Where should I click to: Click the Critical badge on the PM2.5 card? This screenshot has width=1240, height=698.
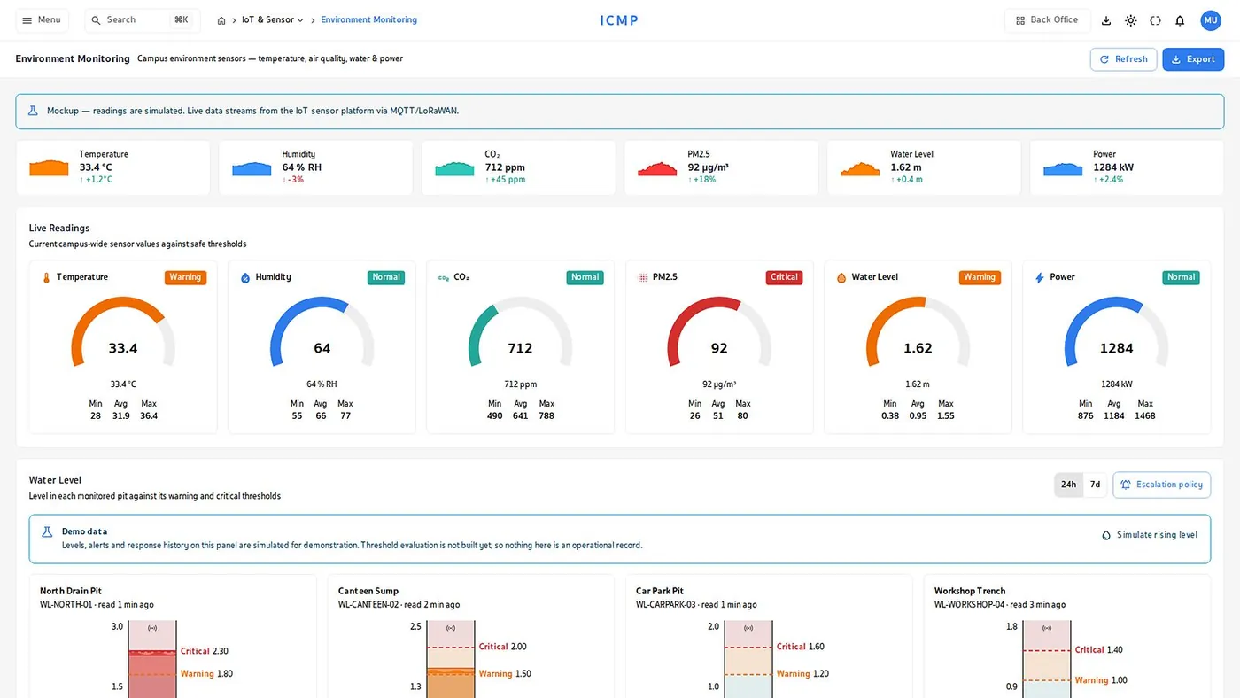pos(784,277)
